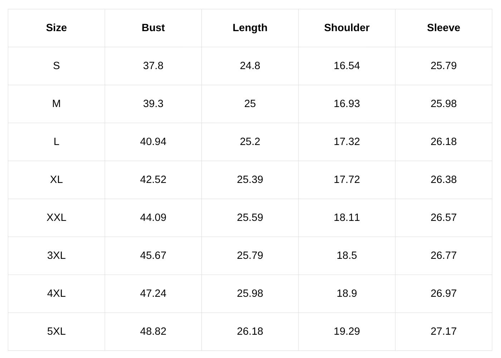Click the bust value 37.8
Image resolution: width=501 pixels, height=358 pixels.
[153, 66]
